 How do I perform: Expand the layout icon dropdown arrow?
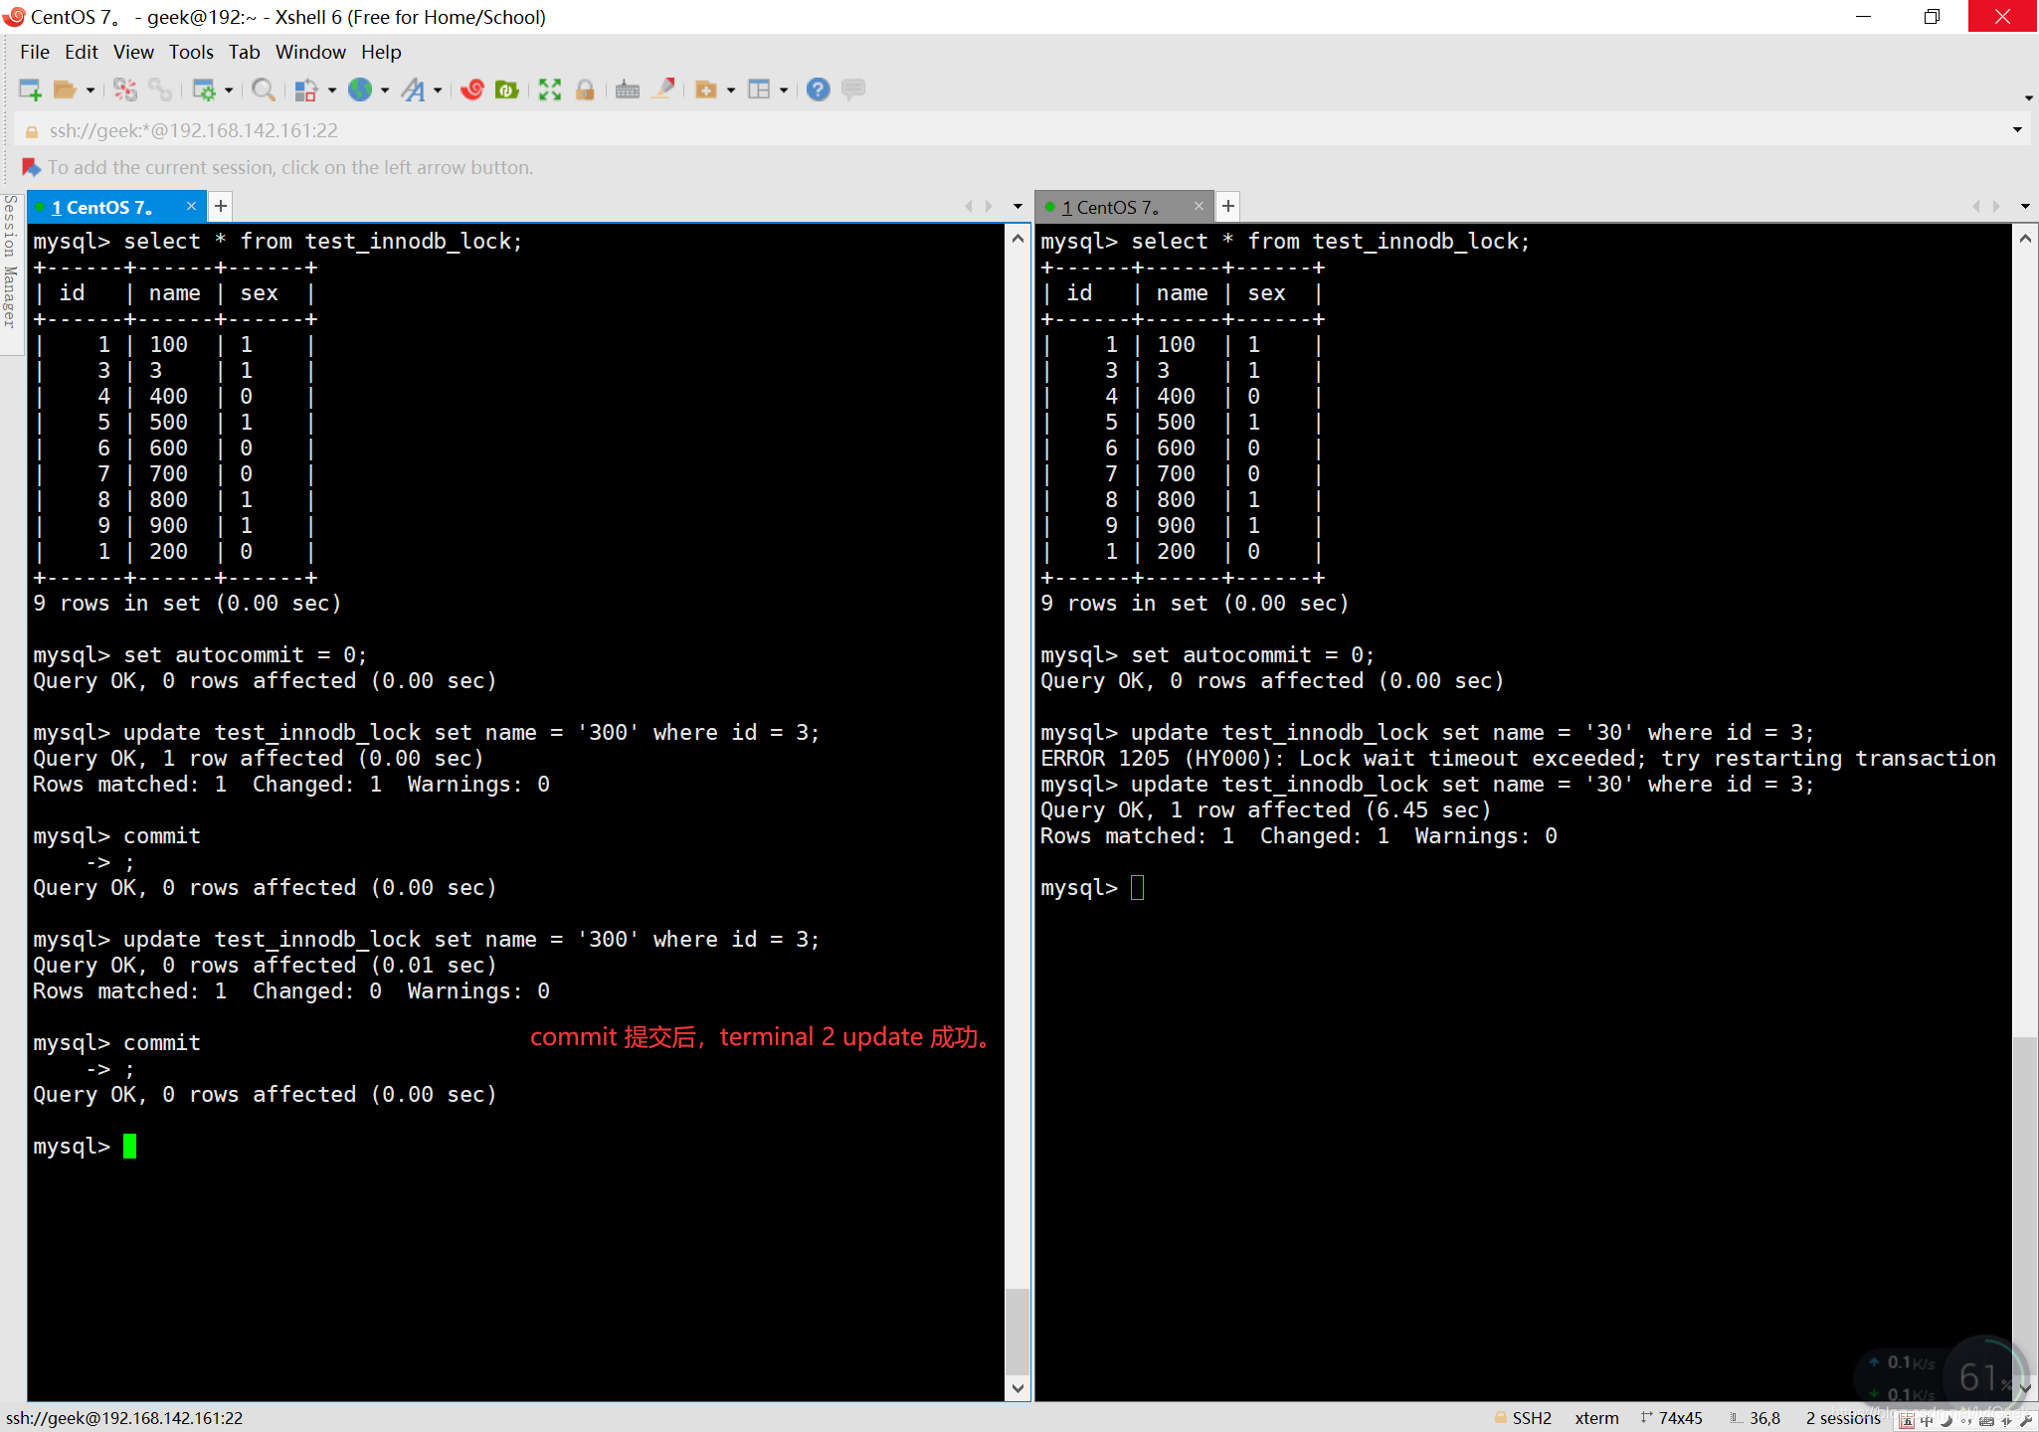click(x=784, y=90)
